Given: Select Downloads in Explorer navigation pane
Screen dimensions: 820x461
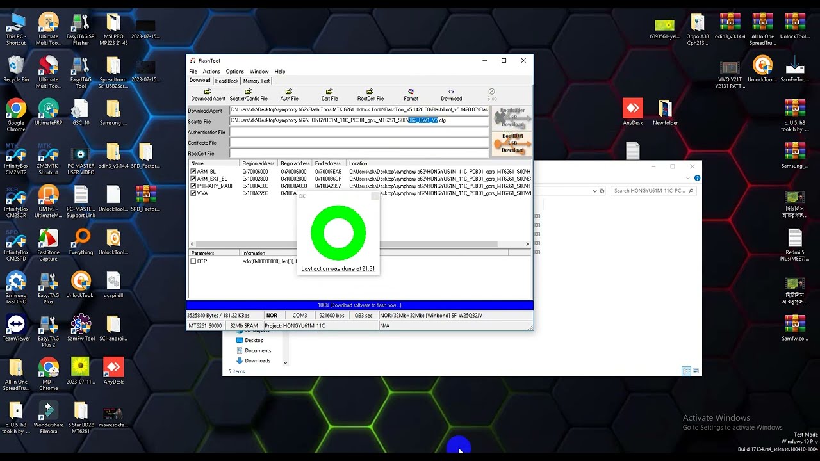Looking at the screenshot, I should tap(252, 360).
